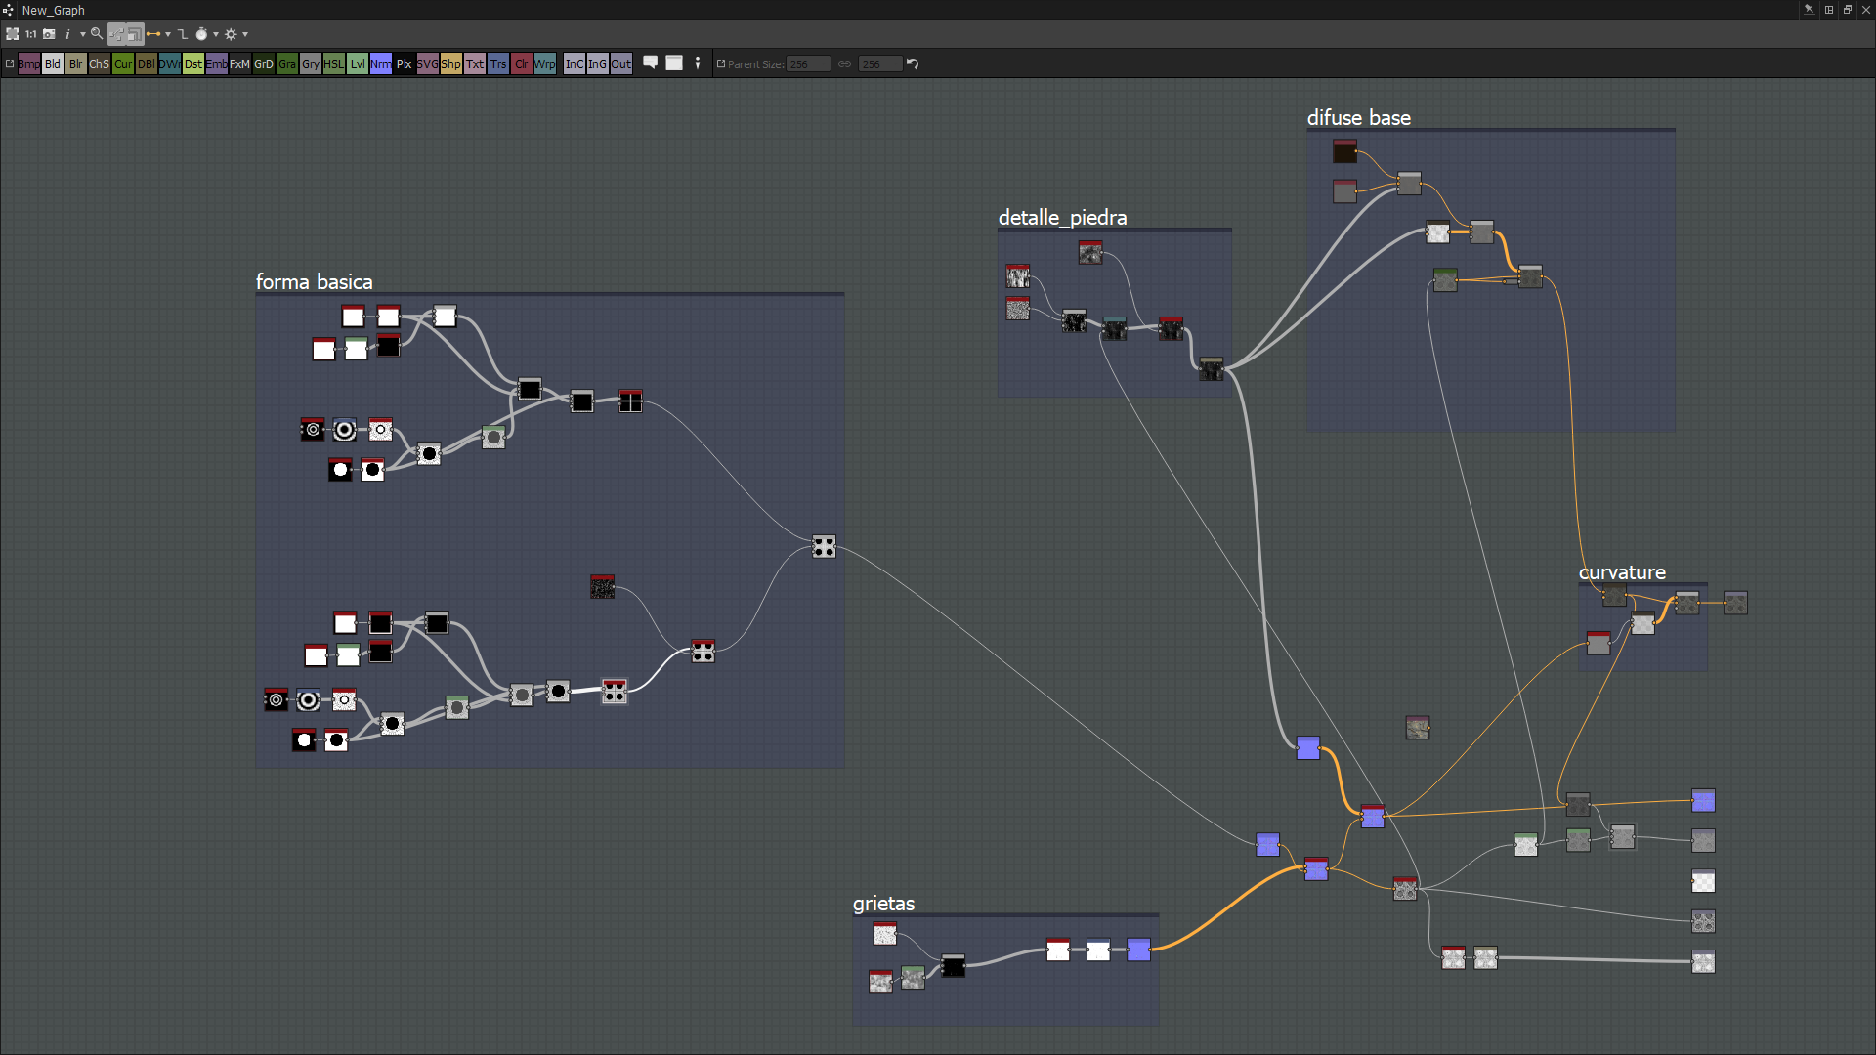Unpin the graph panel with the pin icon

1810,10
